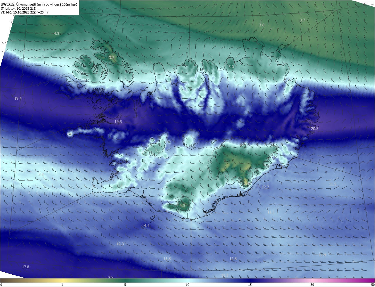Click the 15 tick on color scale
Image resolution: width=375 pixels, height=287 pixels.
[250, 285]
